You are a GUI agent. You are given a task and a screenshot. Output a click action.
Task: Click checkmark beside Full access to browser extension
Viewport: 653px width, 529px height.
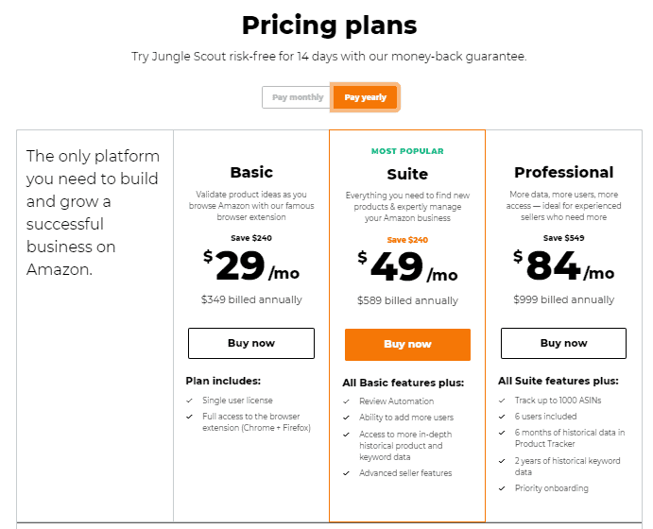pyautogui.click(x=190, y=417)
